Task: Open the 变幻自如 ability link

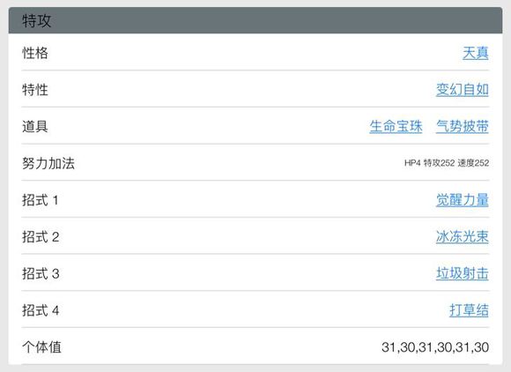Action: (463, 90)
